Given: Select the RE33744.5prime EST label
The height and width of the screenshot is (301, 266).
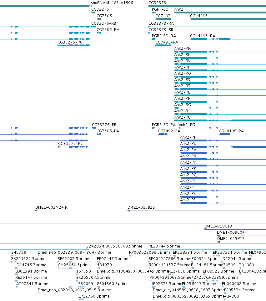Looking at the screenshot, I should (164, 246).
